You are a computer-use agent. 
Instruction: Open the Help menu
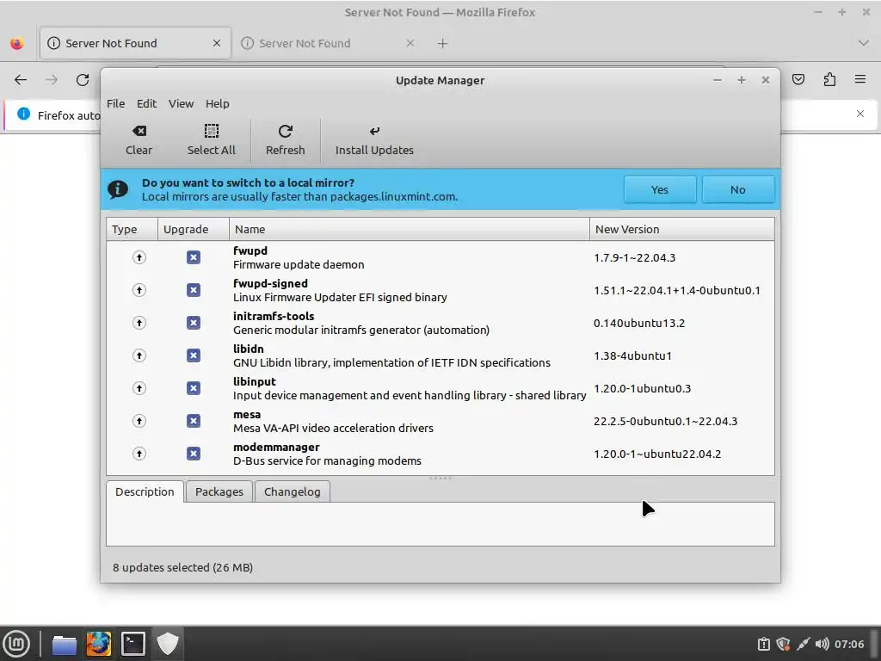[218, 103]
